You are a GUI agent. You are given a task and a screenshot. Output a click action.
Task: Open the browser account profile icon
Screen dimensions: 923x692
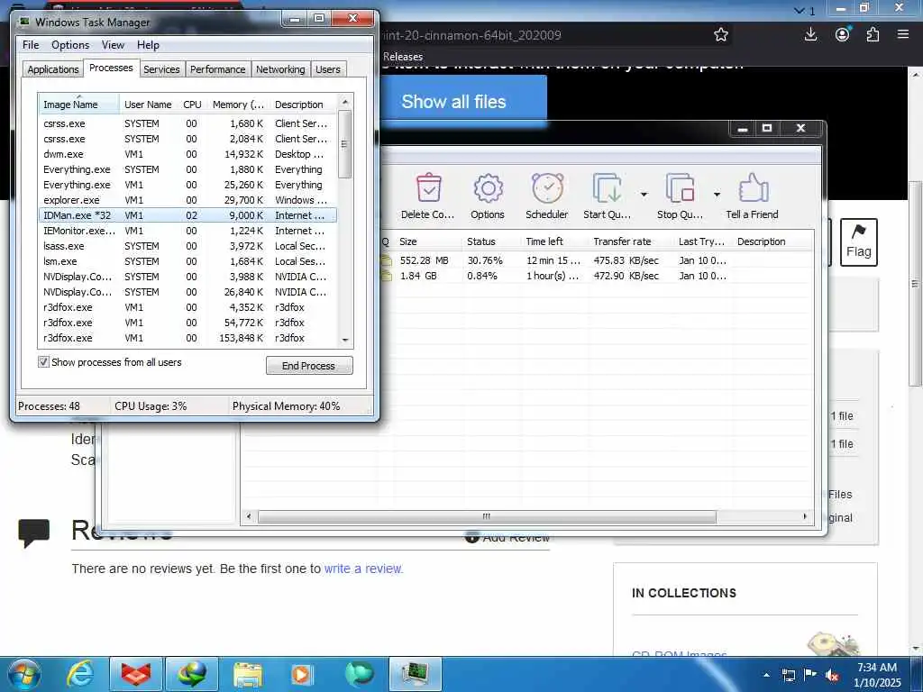click(x=843, y=35)
